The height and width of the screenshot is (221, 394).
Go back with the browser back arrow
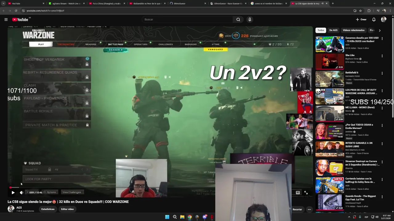click(4, 10)
